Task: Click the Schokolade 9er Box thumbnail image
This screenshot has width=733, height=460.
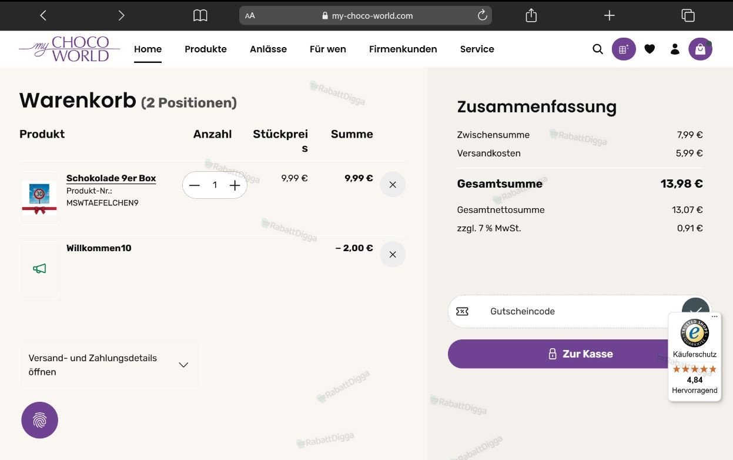Action: click(x=39, y=198)
